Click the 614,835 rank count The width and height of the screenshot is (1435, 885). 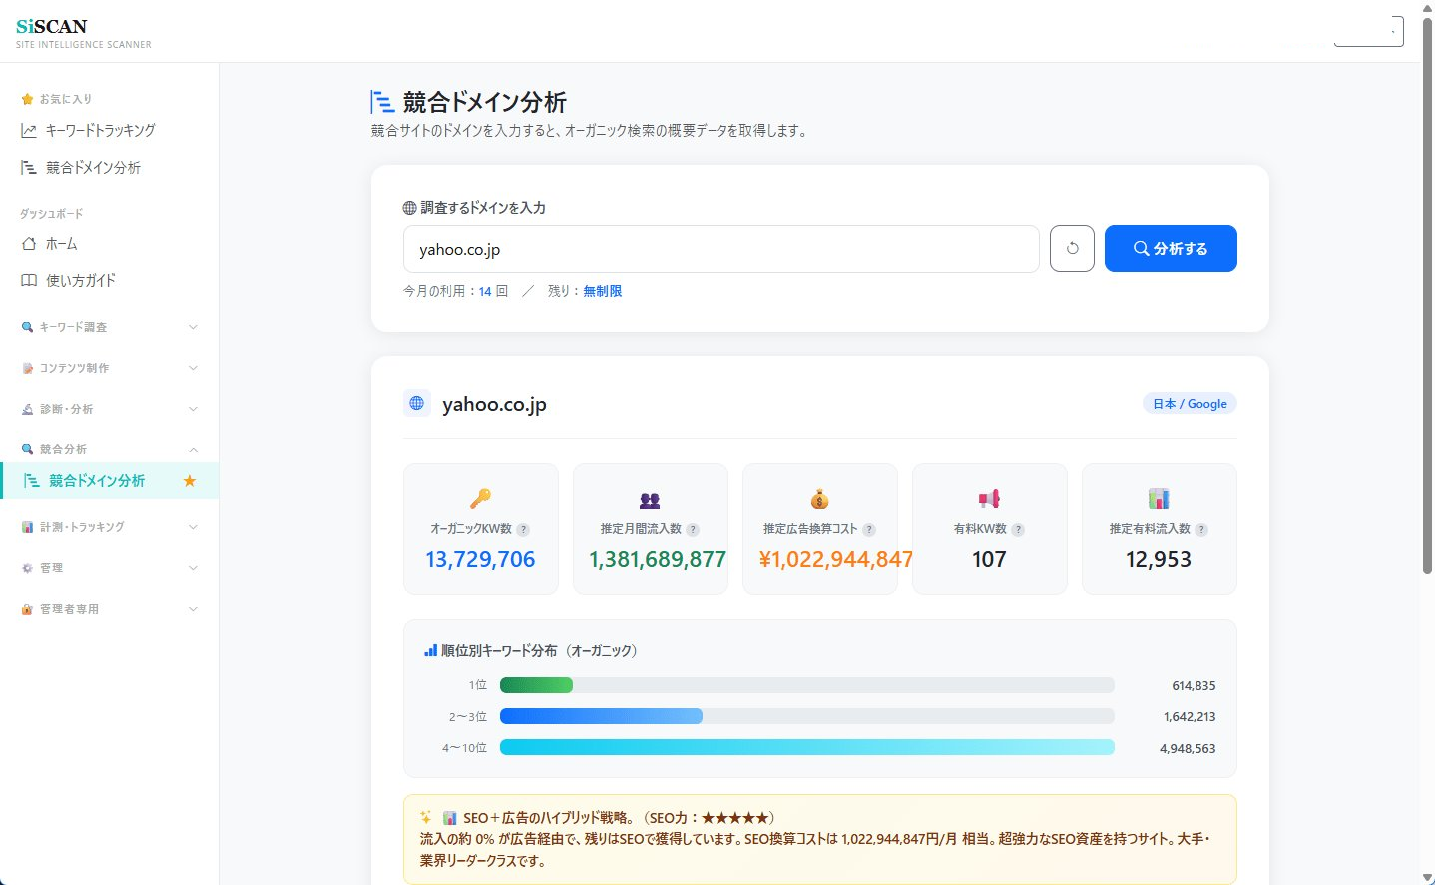[x=1194, y=686]
